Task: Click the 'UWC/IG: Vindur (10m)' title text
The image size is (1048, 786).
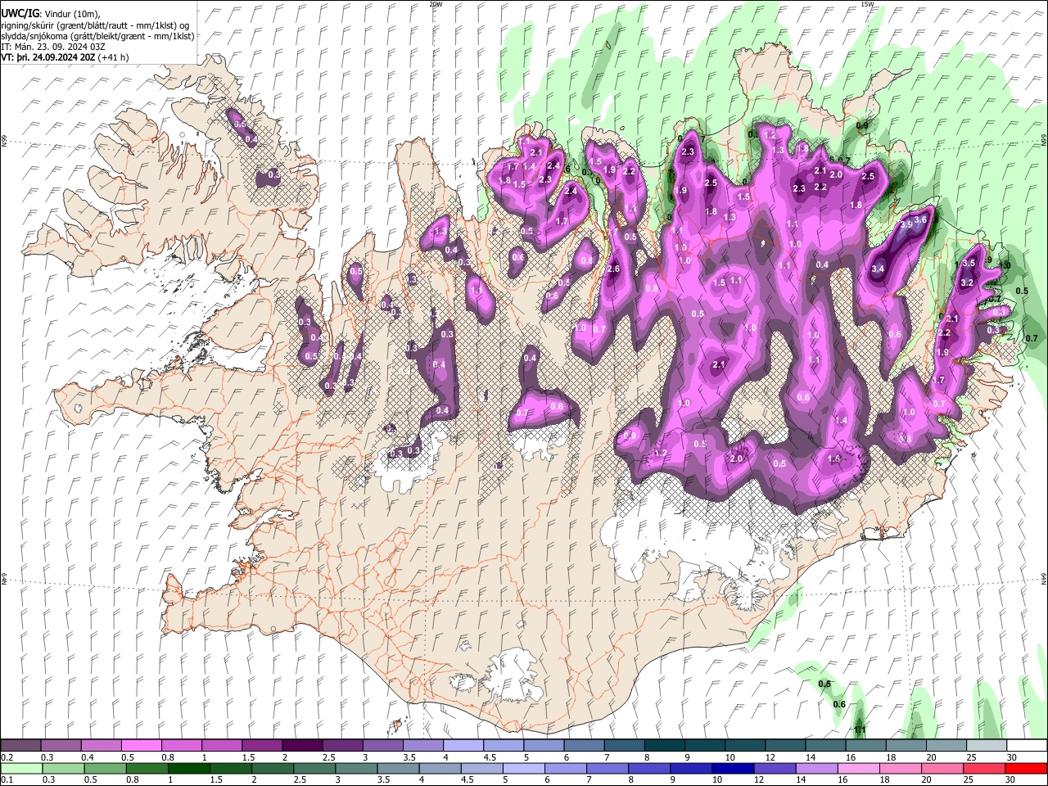Action: [52, 15]
